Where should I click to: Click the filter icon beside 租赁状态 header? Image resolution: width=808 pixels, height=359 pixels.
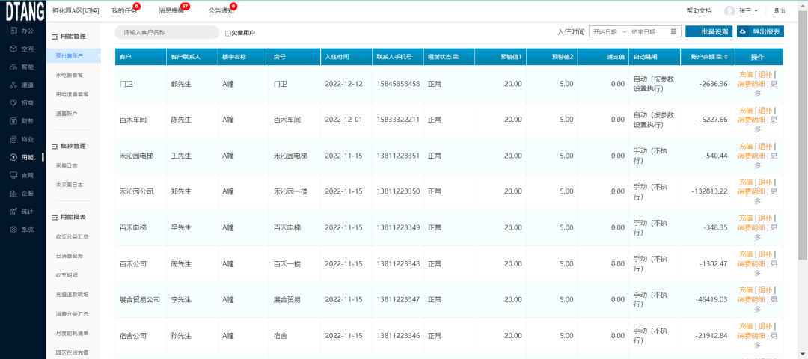pos(456,57)
